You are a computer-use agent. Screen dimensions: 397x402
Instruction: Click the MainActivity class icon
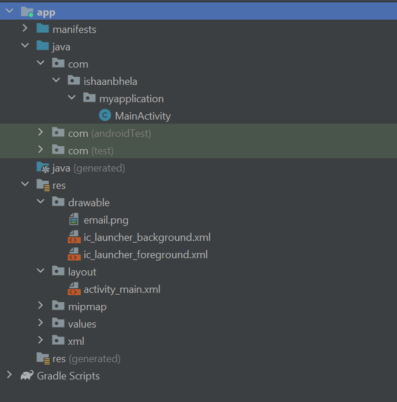(x=105, y=116)
